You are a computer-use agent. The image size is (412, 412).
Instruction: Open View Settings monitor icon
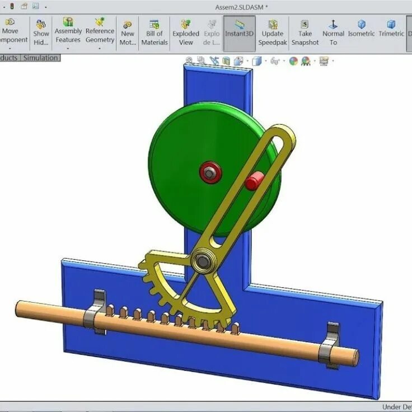tap(324, 61)
